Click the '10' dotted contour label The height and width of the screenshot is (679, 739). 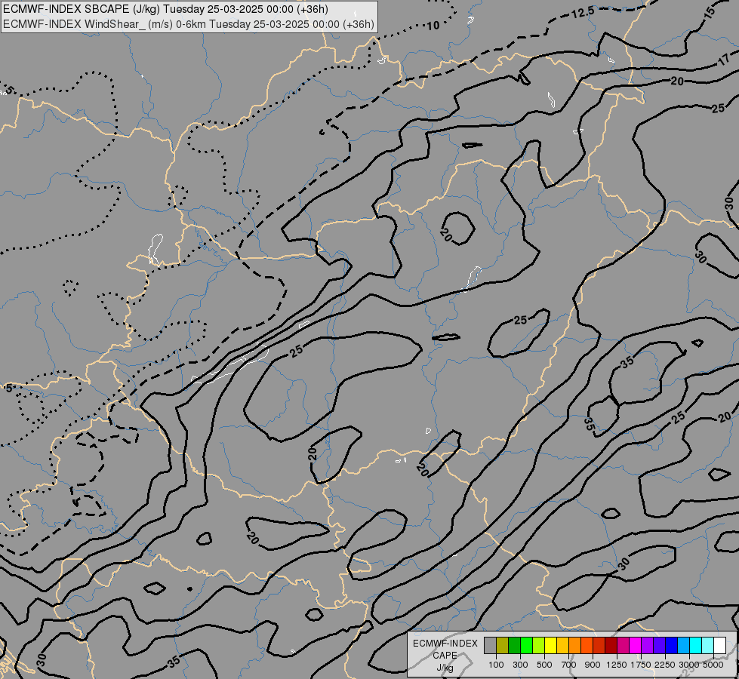(x=433, y=26)
